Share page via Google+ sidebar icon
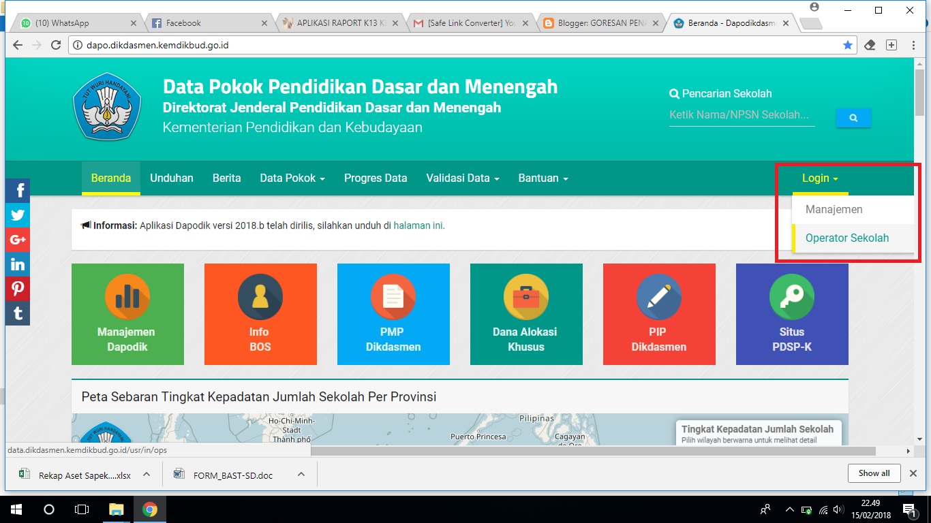 18,240
